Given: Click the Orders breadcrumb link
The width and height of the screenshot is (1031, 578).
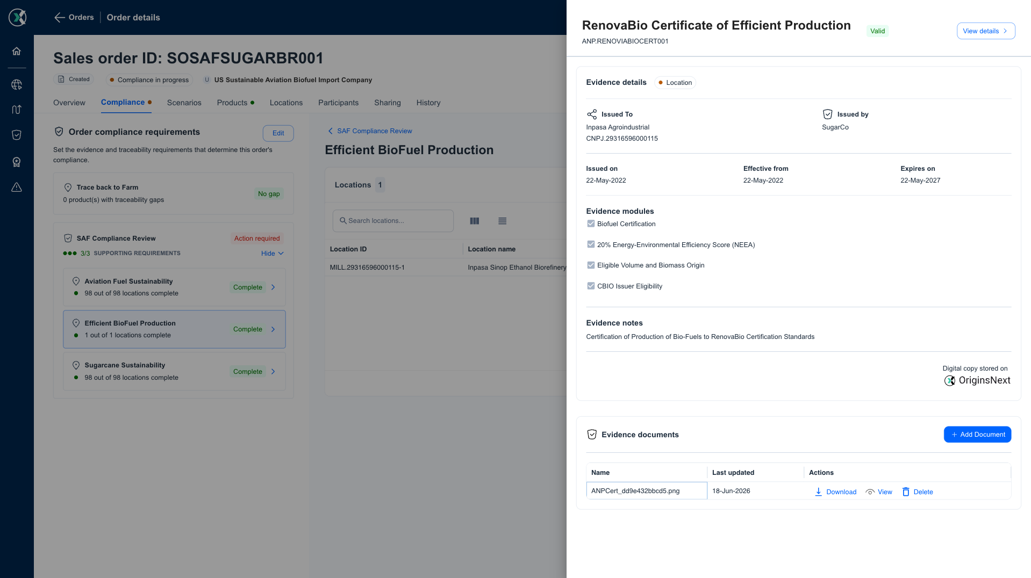Looking at the screenshot, I should pyautogui.click(x=81, y=17).
